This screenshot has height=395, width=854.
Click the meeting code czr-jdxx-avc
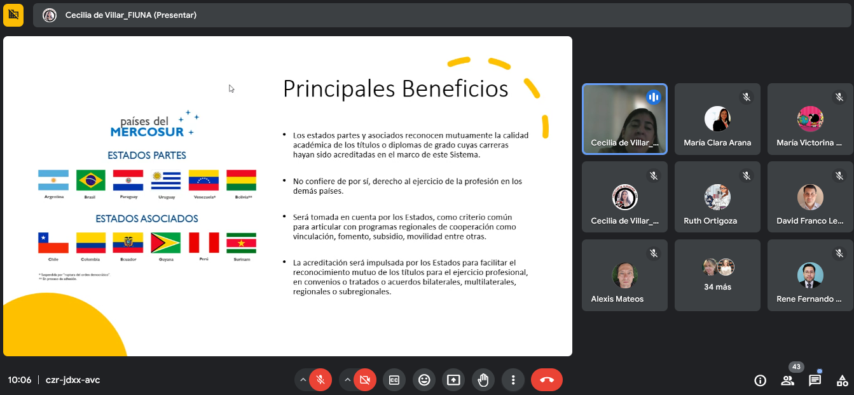[72, 380]
